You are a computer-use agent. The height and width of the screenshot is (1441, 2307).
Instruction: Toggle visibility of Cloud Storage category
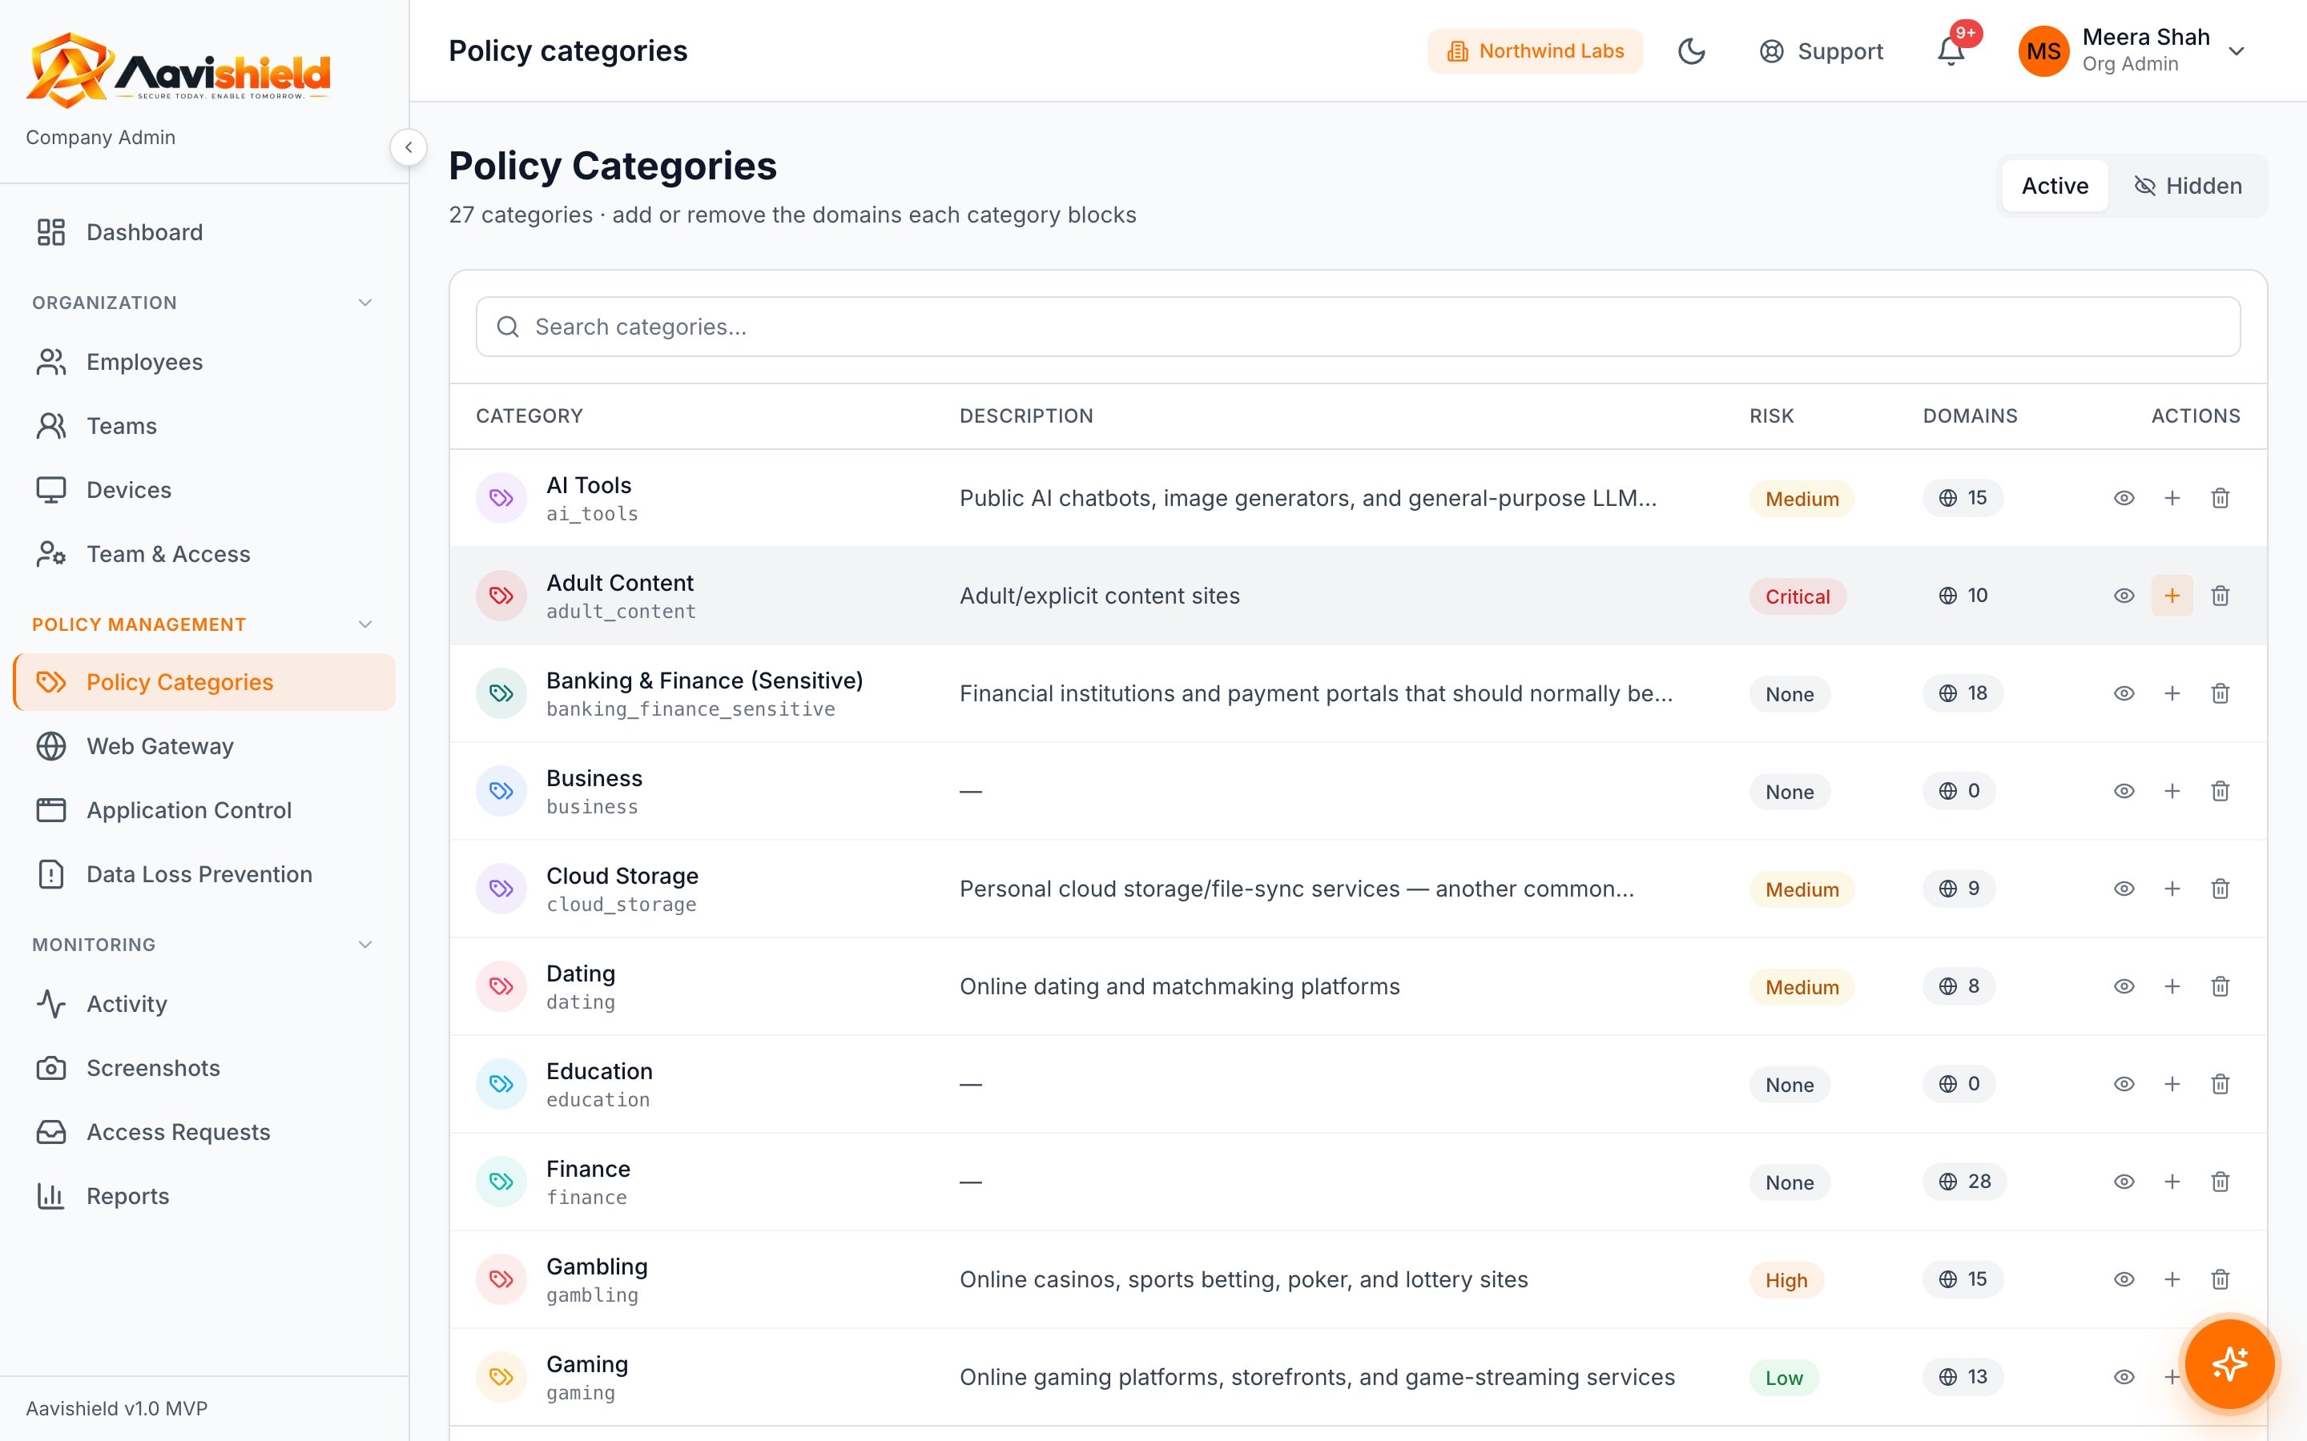2124,889
